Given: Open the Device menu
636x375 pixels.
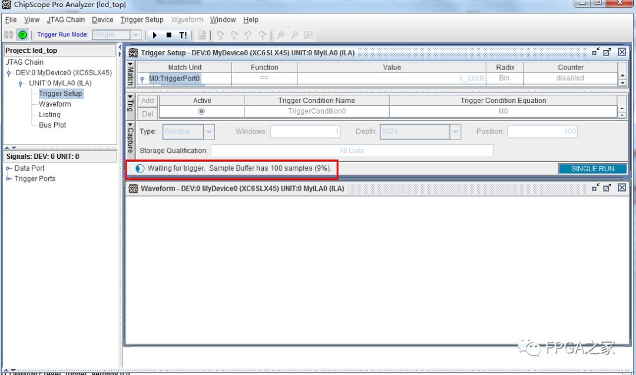Looking at the screenshot, I should tap(102, 19).
